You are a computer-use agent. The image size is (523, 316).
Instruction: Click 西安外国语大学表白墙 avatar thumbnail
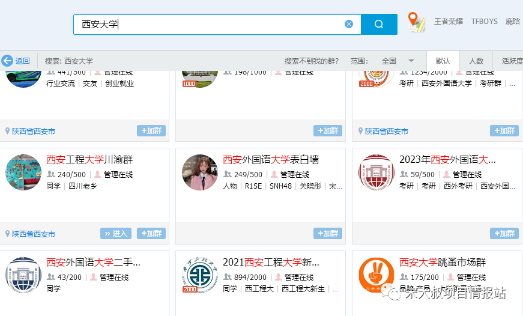[200, 172]
